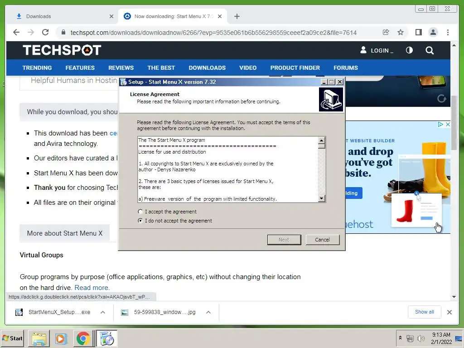Image resolution: width=464 pixels, height=348 pixels.
Task: Click the TechSpot logo
Action: [x=62, y=50]
